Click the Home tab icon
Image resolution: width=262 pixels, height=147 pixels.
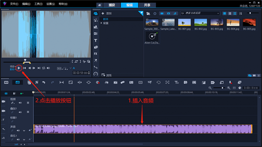(x=99, y=5)
